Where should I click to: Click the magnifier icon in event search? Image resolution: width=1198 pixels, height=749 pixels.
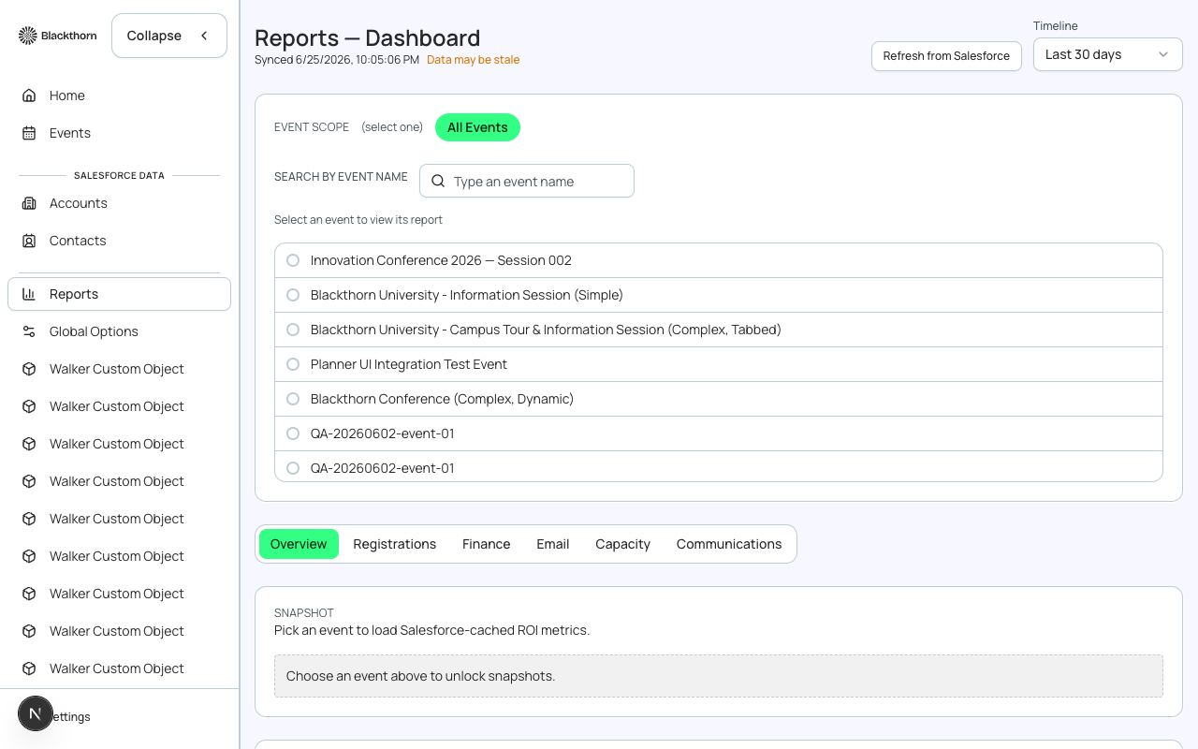438,181
